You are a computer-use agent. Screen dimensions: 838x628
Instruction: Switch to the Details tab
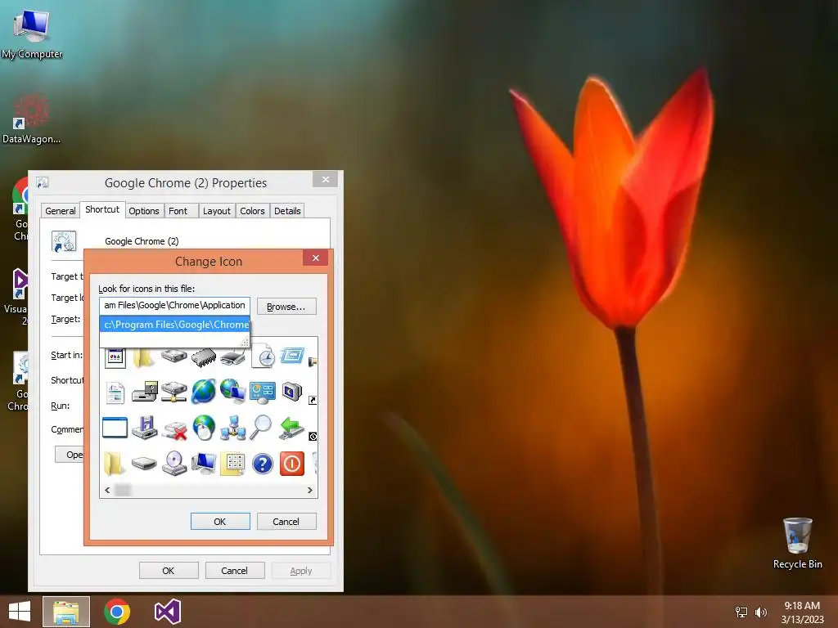click(287, 211)
